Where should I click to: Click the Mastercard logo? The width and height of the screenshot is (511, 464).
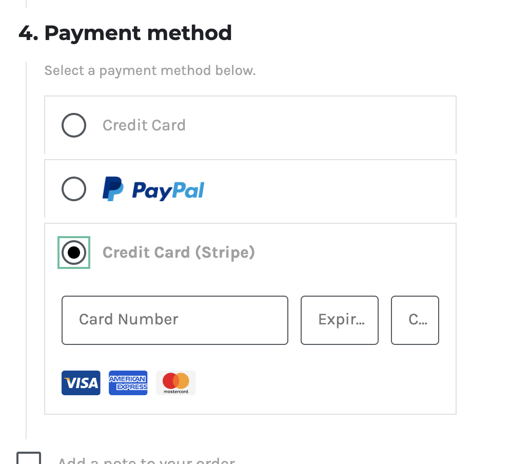(x=175, y=382)
